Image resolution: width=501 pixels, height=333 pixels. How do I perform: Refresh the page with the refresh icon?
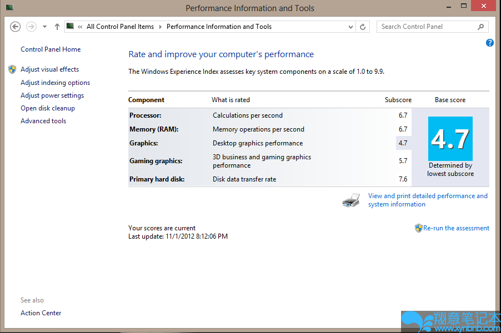click(x=363, y=27)
